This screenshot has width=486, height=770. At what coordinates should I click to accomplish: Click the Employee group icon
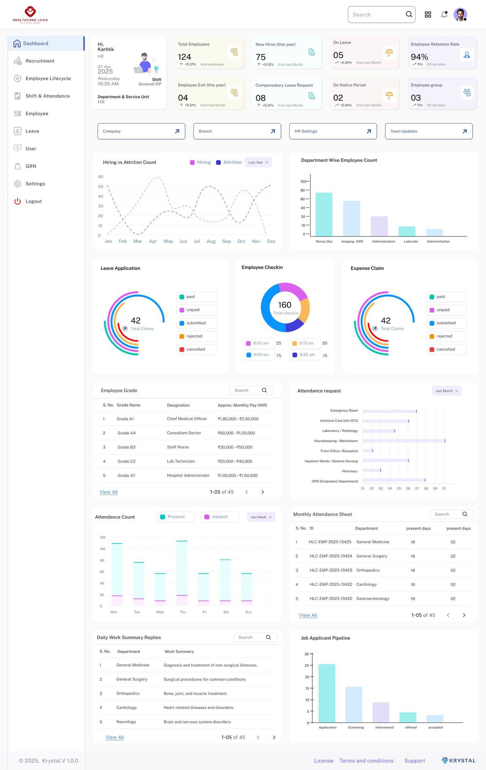467,92
